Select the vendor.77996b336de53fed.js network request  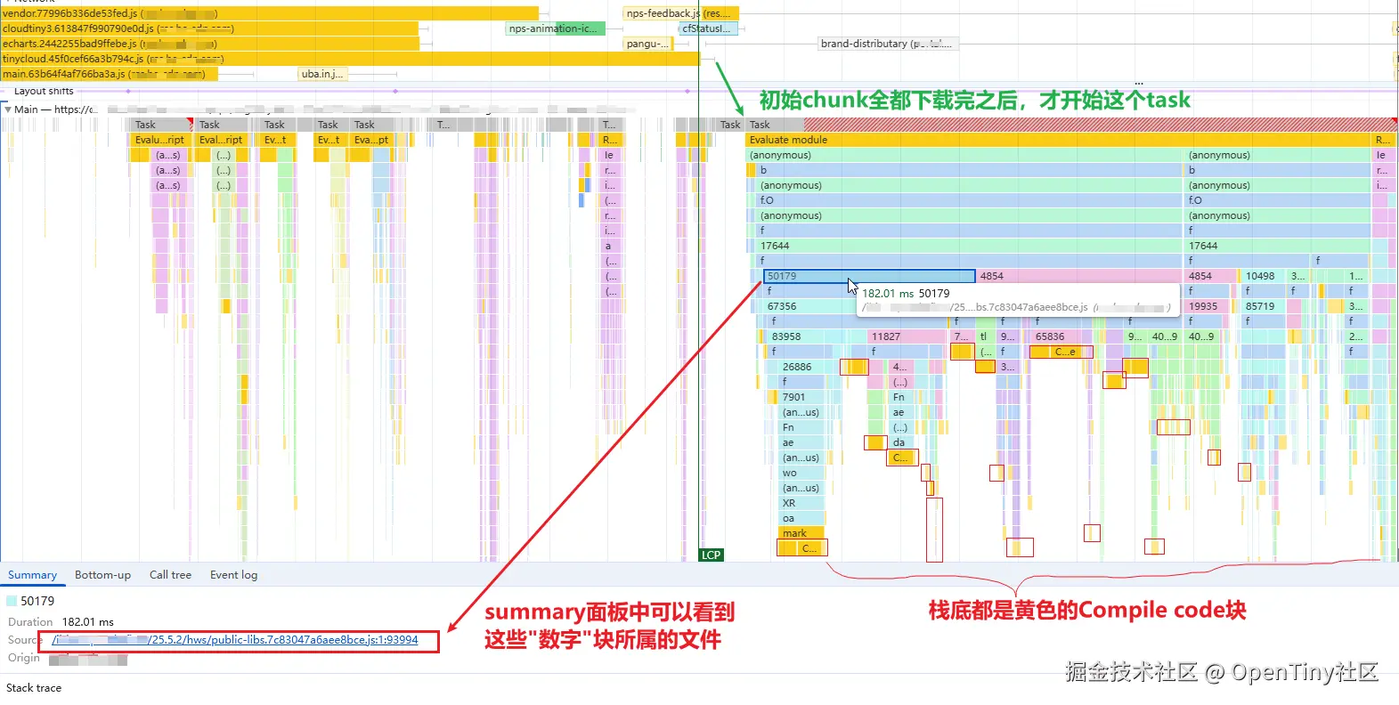[269, 13]
